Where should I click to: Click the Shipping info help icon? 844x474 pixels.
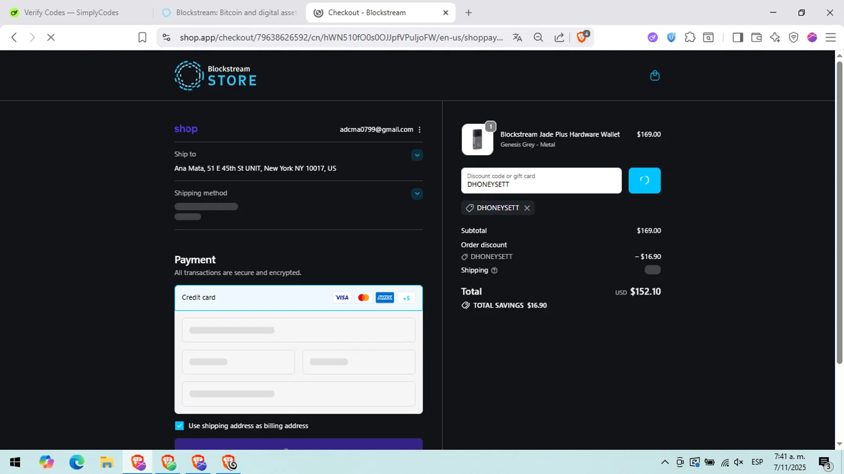pyautogui.click(x=494, y=270)
